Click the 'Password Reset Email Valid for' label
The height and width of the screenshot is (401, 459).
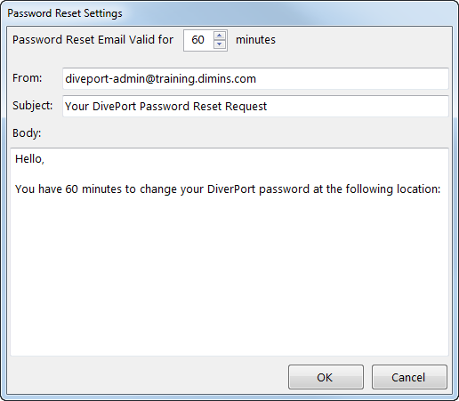click(93, 40)
